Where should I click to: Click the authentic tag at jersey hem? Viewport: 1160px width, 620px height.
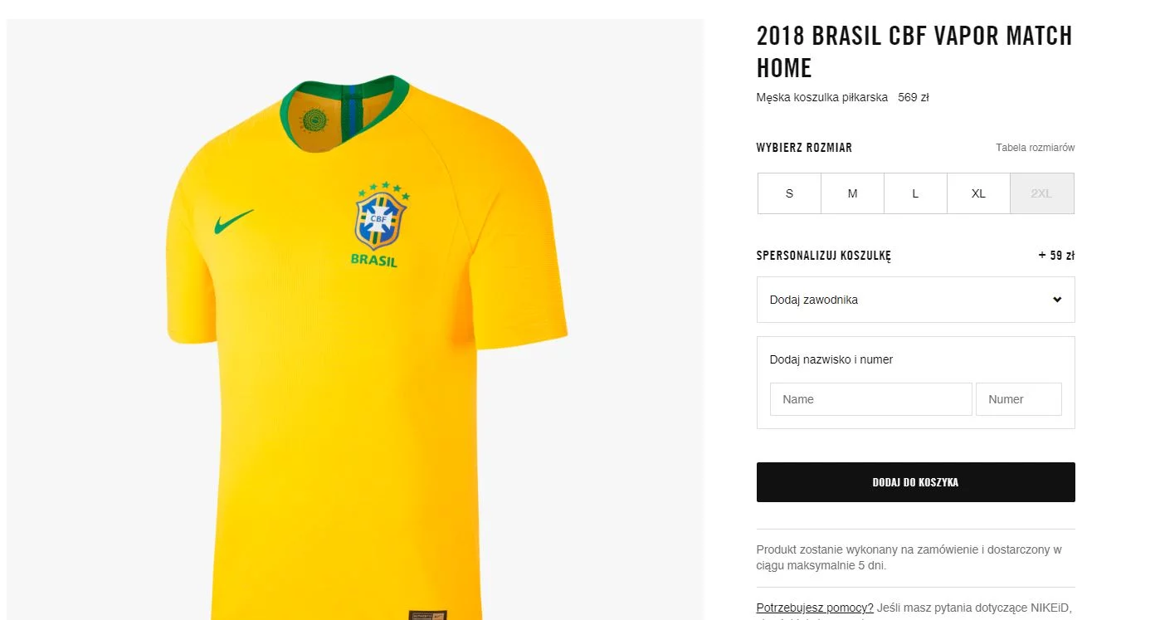[x=428, y=615]
